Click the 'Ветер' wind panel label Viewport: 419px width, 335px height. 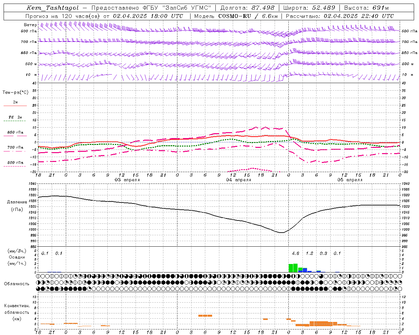point(30,25)
